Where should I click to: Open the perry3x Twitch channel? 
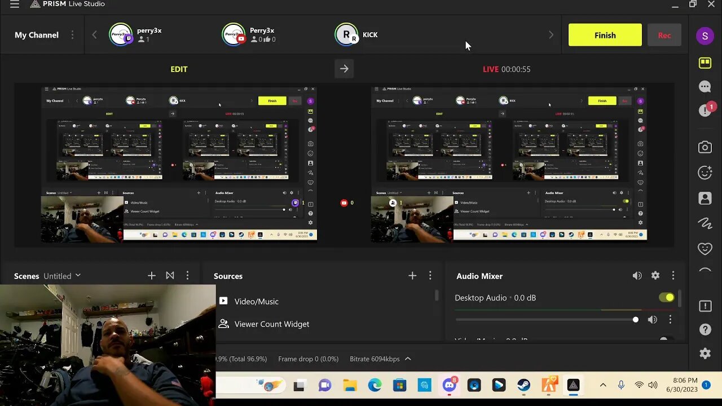[x=135, y=34]
